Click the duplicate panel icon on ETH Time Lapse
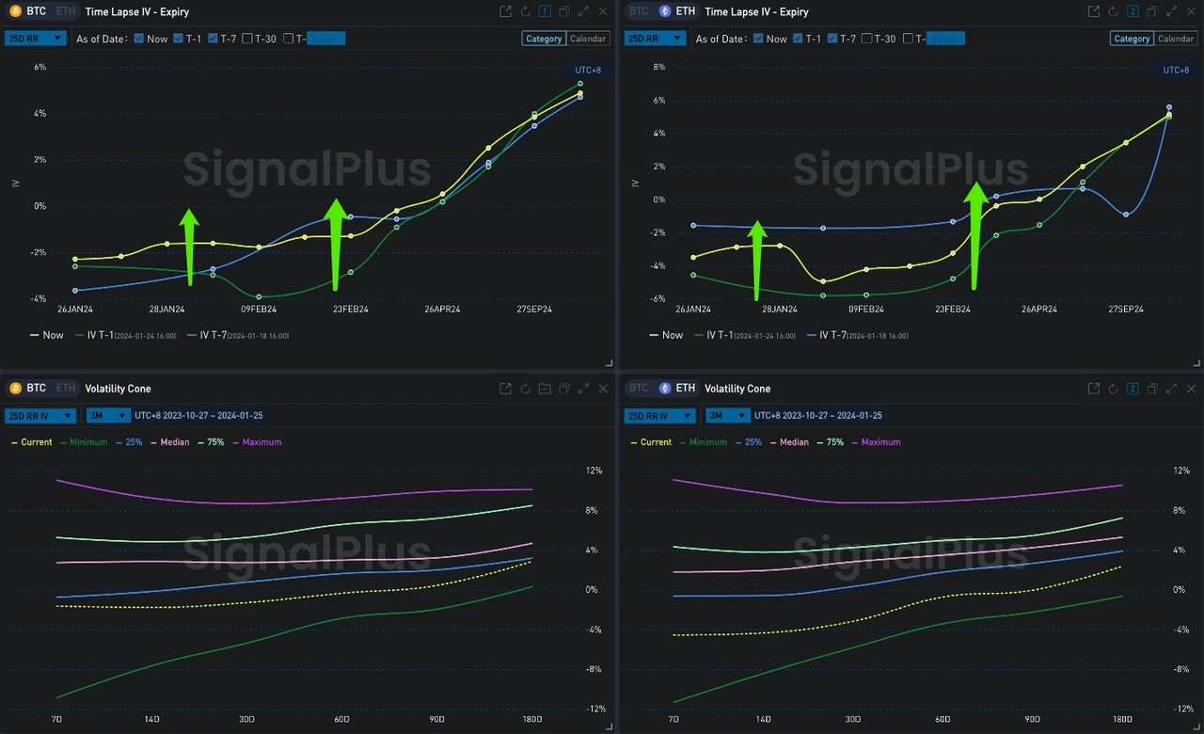 tap(1153, 11)
